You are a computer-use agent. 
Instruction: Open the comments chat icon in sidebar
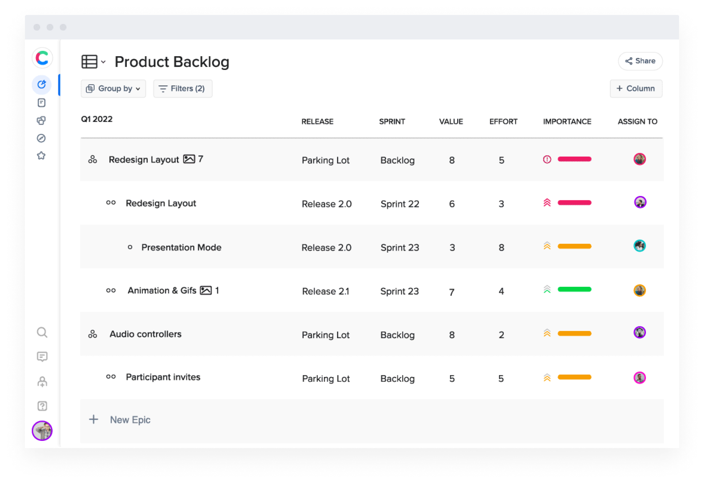coord(42,357)
